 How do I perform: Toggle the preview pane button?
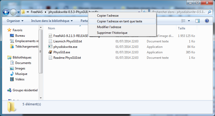[198, 21]
